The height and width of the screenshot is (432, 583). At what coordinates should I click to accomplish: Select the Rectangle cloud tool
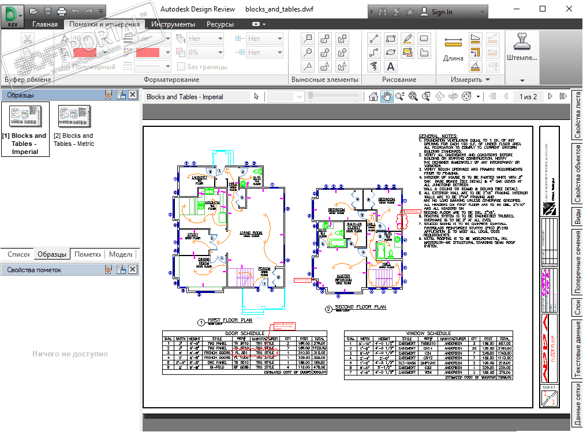tap(424, 38)
